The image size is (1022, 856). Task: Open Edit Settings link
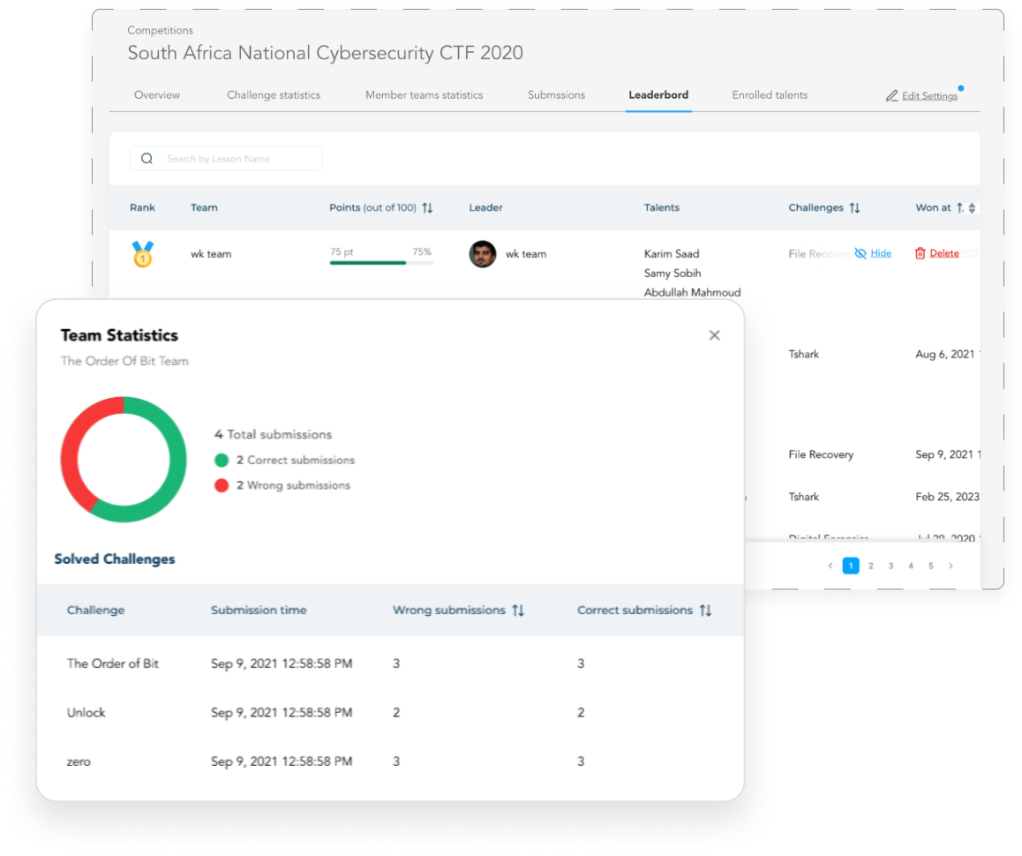coord(928,96)
